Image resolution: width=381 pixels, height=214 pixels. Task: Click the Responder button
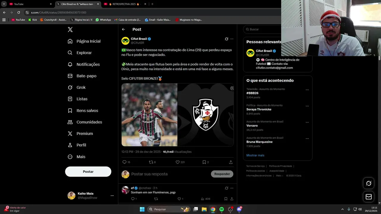(222, 174)
